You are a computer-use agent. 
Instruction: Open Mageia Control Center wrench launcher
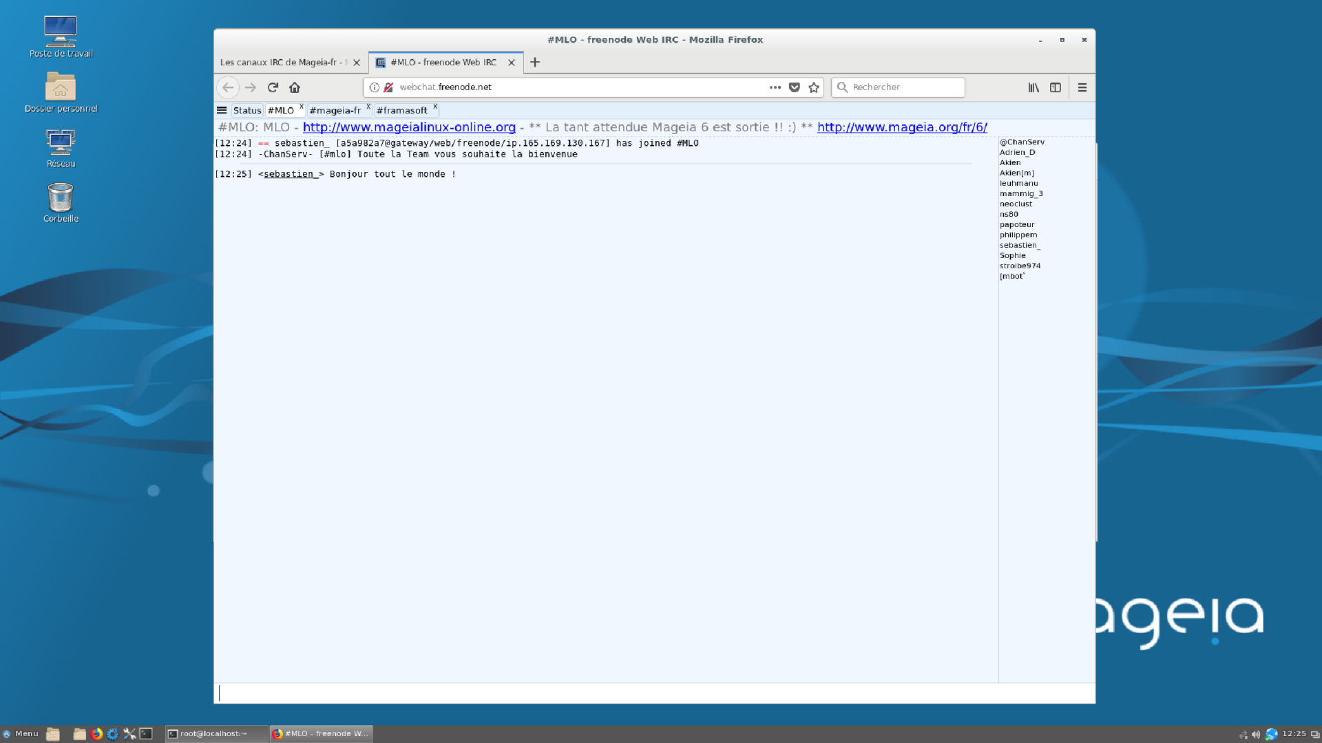(129, 734)
